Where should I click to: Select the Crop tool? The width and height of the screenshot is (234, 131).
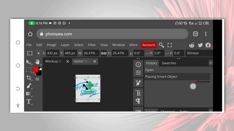[29, 78]
